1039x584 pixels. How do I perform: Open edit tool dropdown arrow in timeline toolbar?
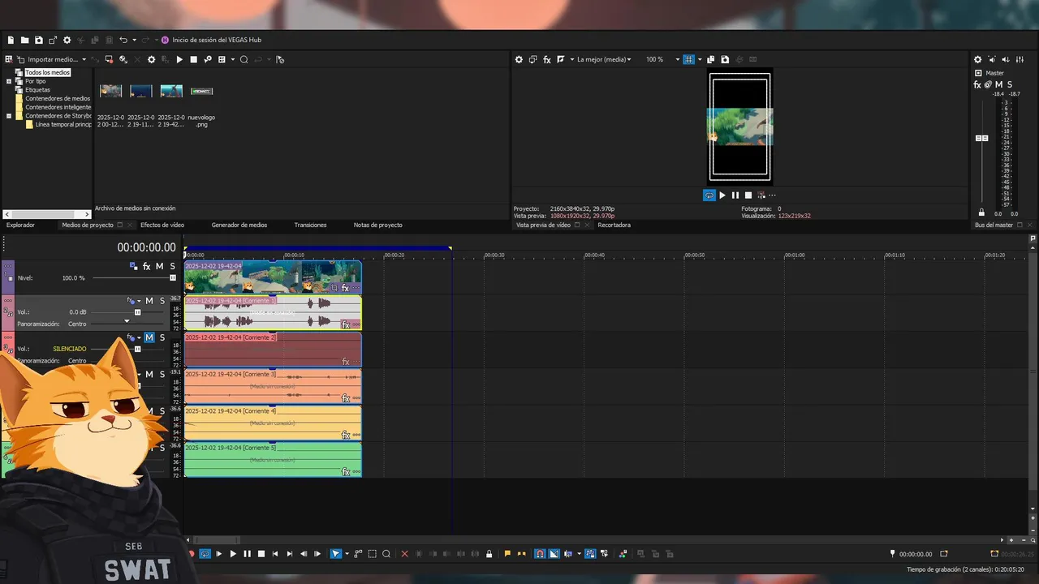[347, 554]
